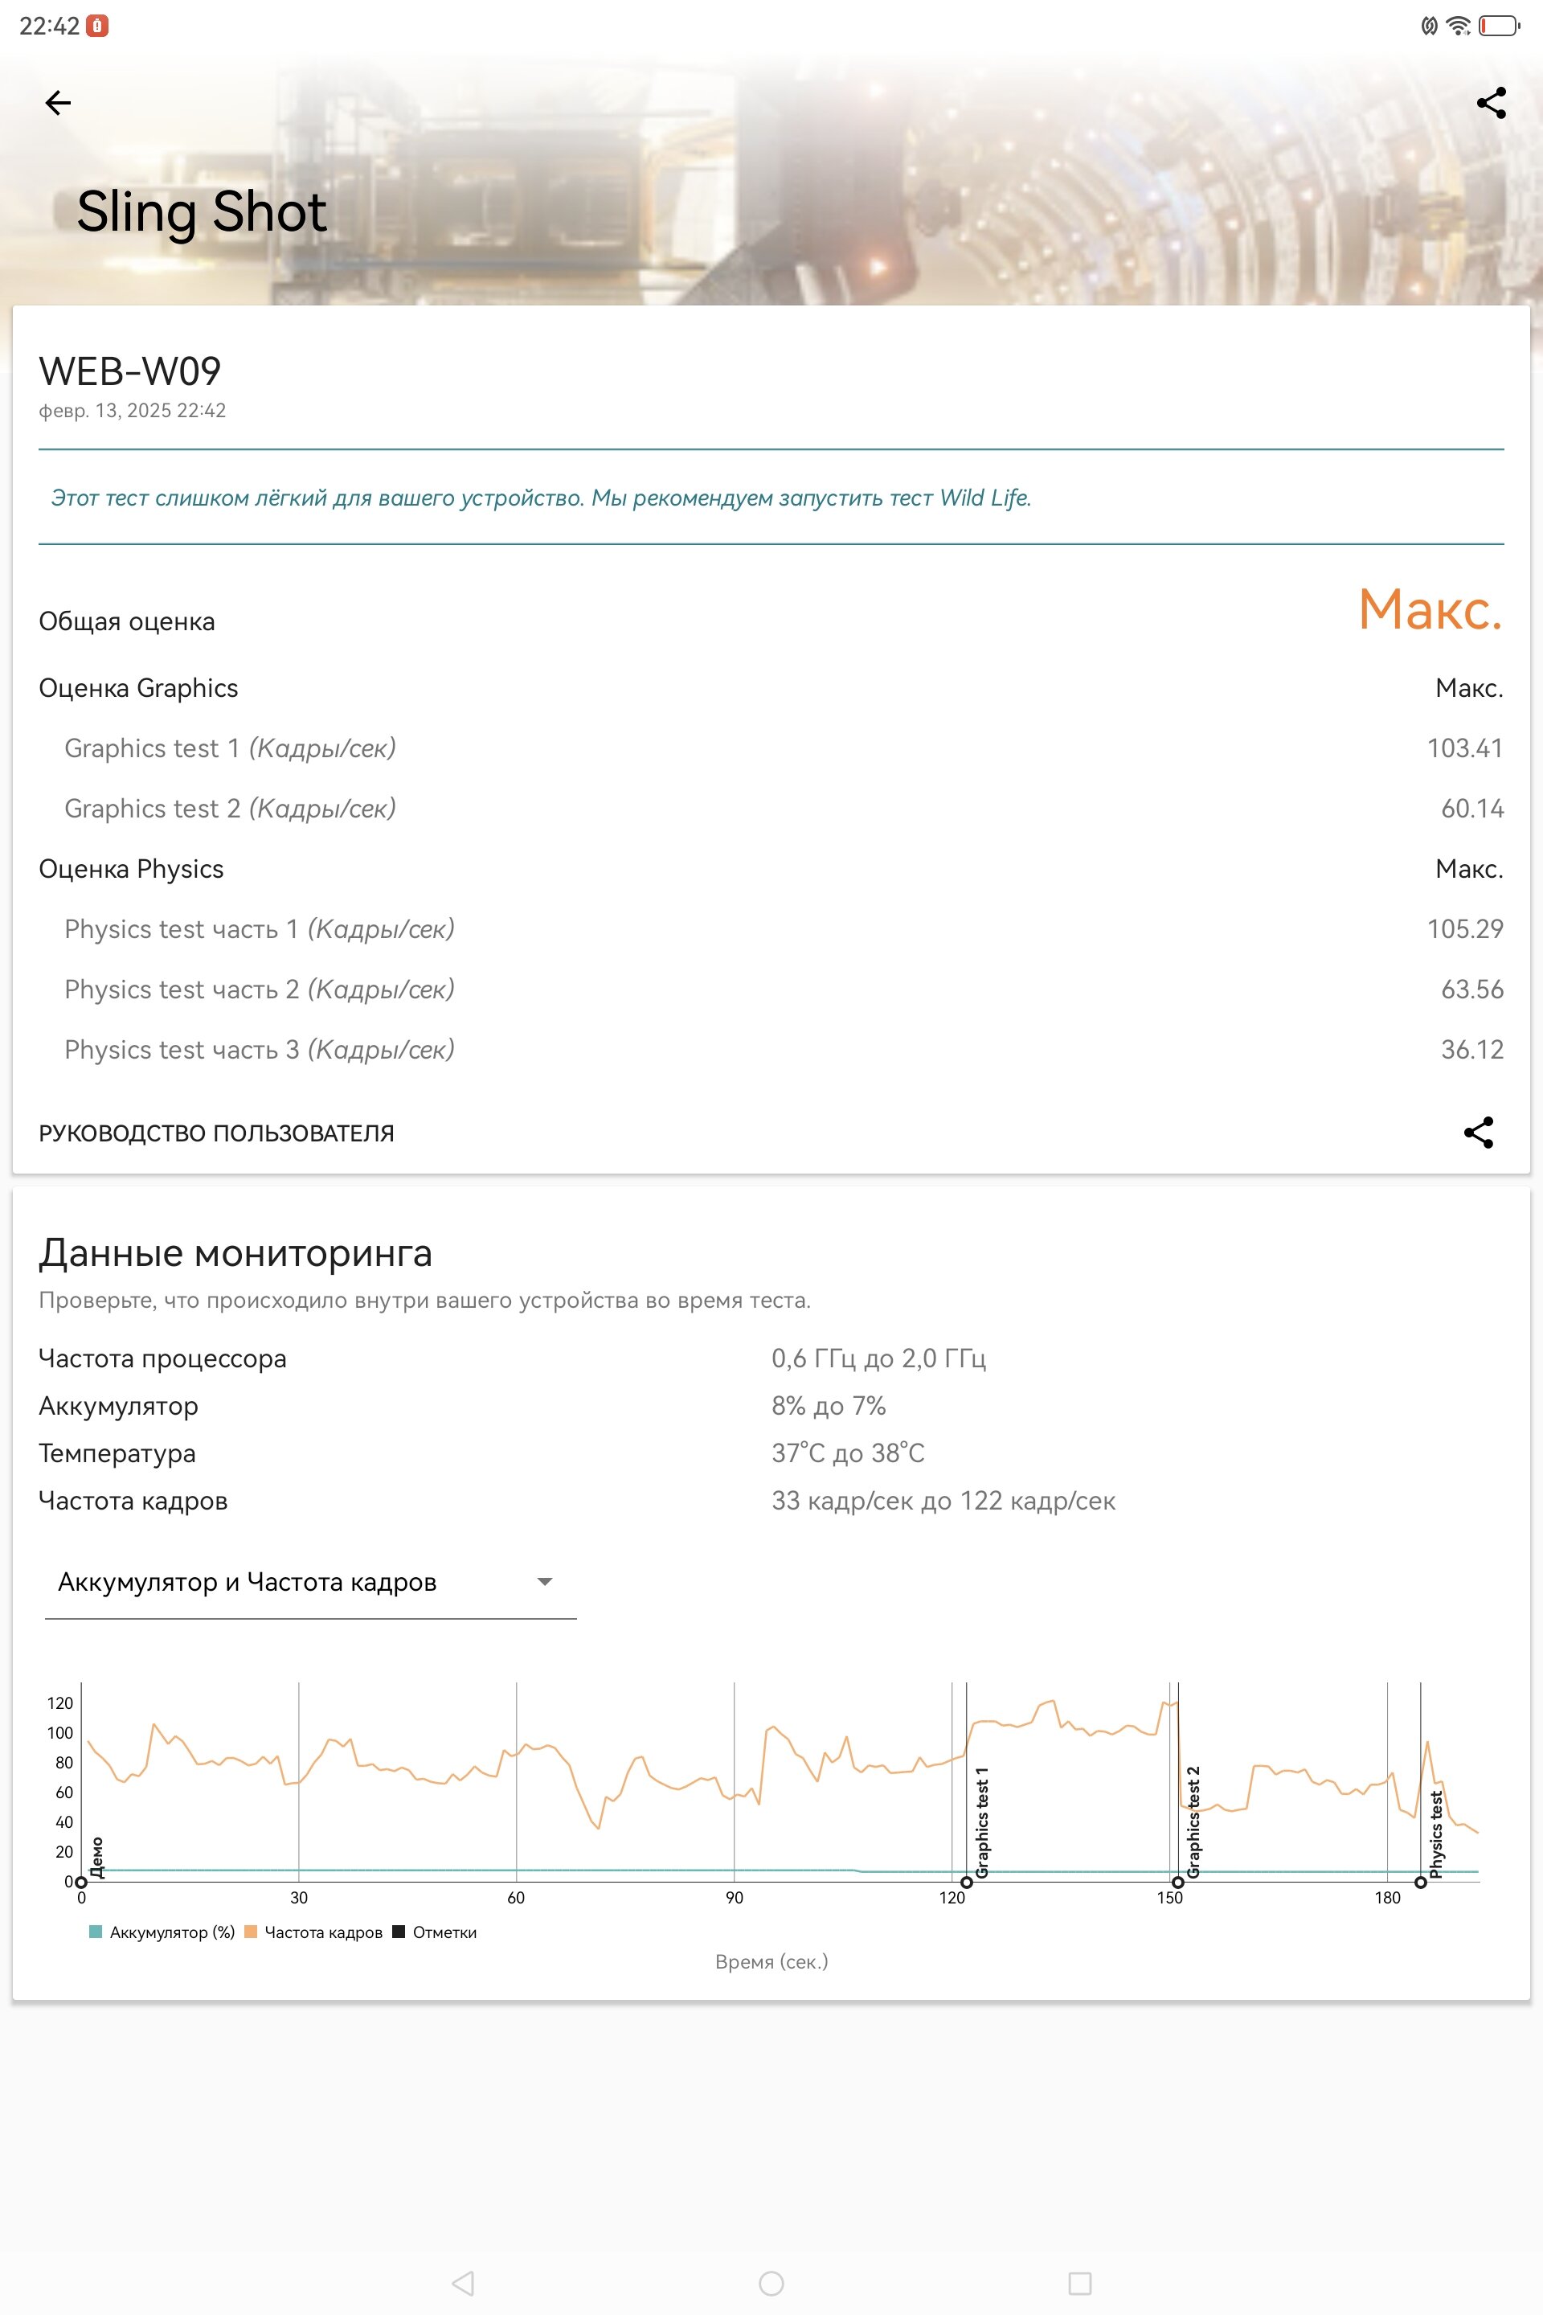1543x2315 pixels.
Task: Click the Graphics test 1 timeline marker
Action: click(x=966, y=1882)
